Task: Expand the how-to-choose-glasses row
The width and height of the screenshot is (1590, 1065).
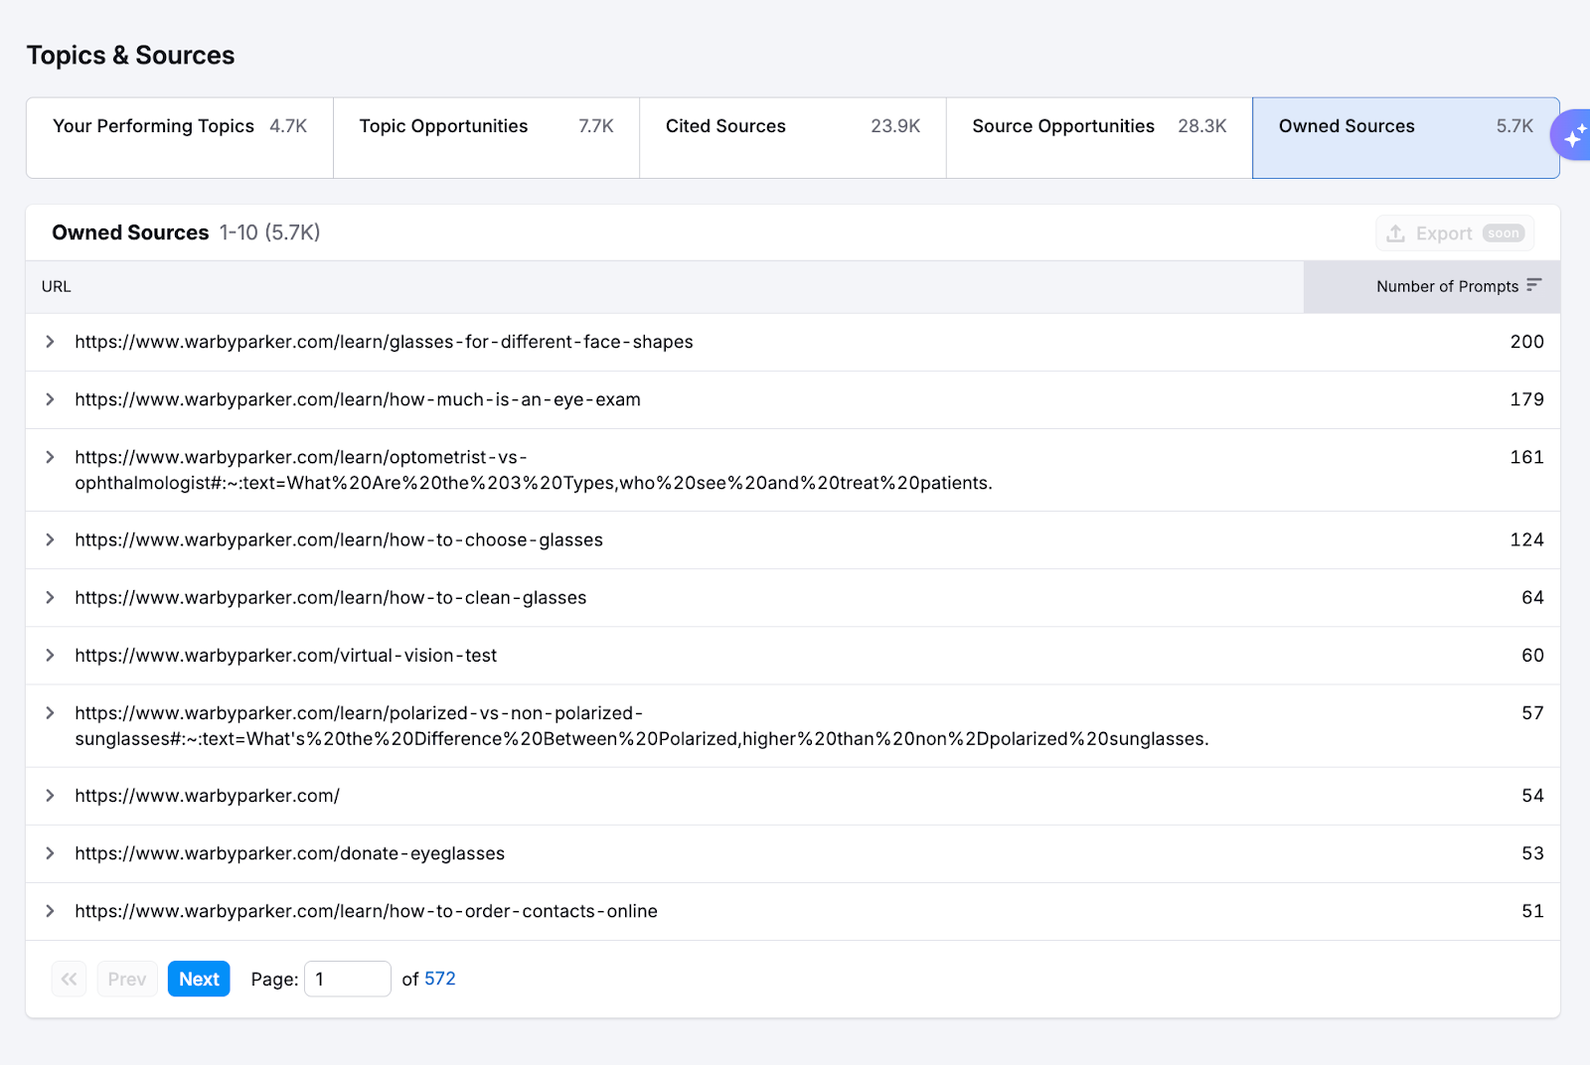Action: (x=50, y=539)
